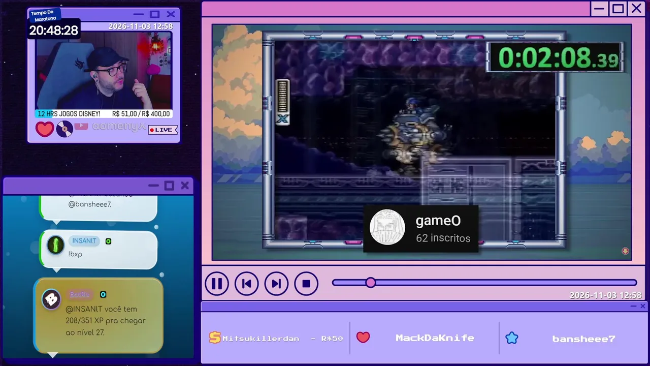
Task: Click the date stamp below the seek bar
Action: [605, 295]
